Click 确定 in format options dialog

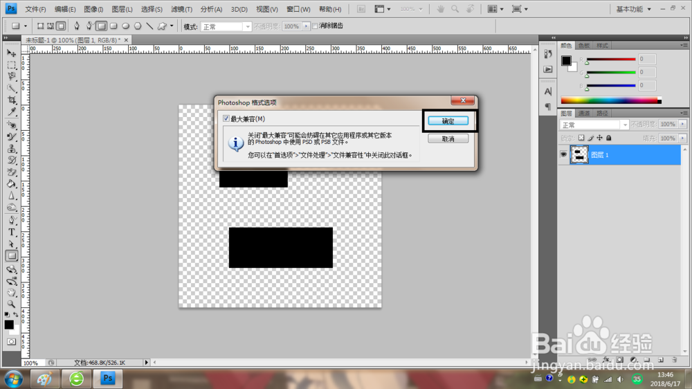(448, 121)
